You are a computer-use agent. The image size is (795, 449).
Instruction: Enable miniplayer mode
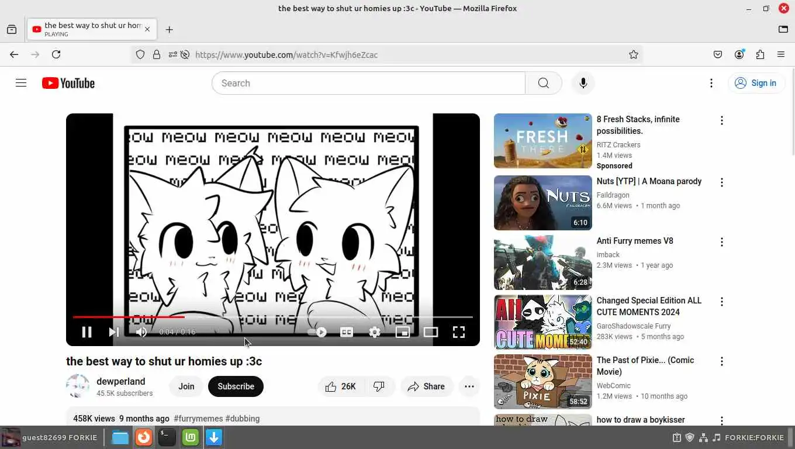(x=403, y=332)
